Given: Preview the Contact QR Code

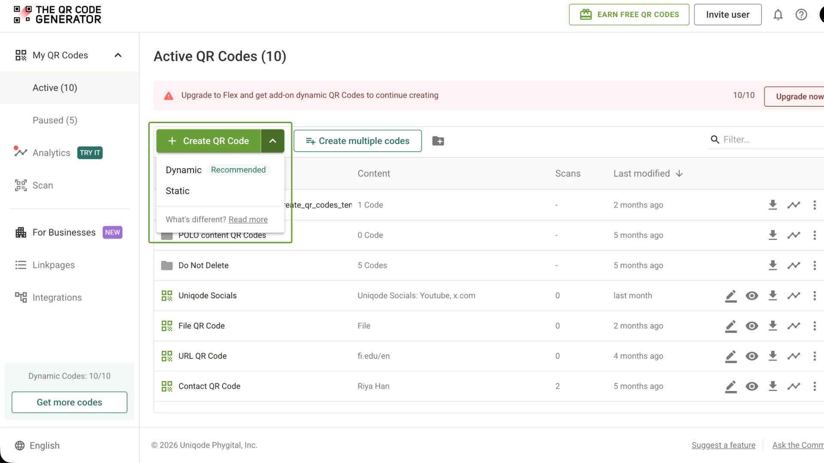Looking at the screenshot, I should point(751,387).
